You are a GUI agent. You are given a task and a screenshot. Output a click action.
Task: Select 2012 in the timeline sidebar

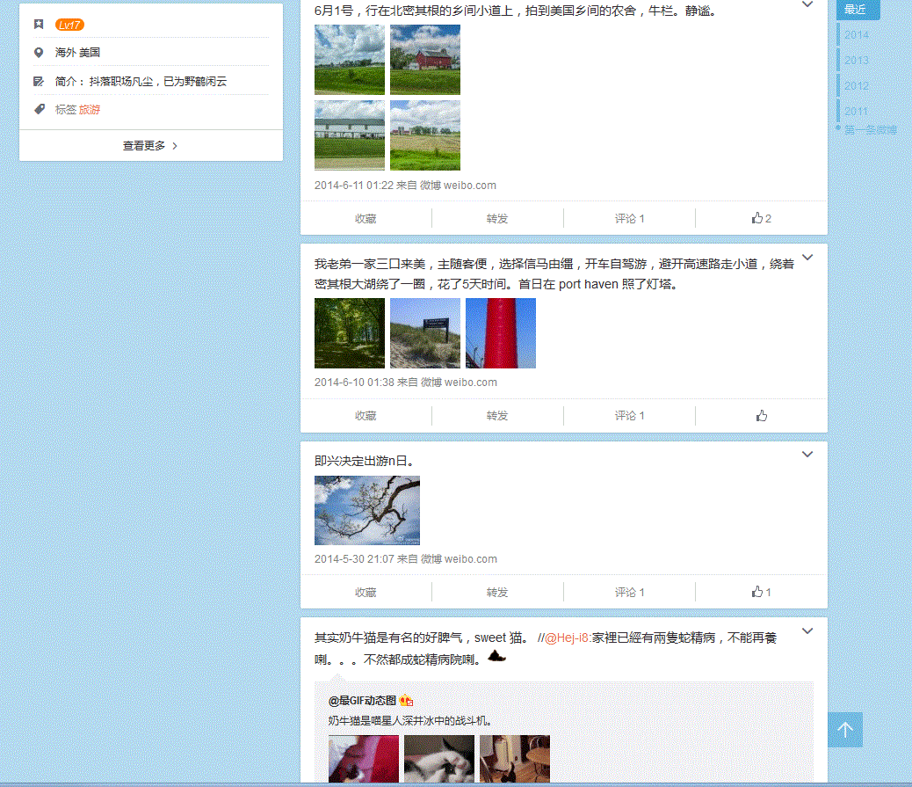[857, 86]
